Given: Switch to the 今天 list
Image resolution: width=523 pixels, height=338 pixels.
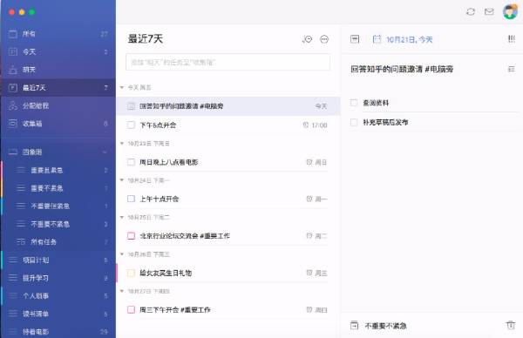Looking at the screenshot, I should pos(58,51).
